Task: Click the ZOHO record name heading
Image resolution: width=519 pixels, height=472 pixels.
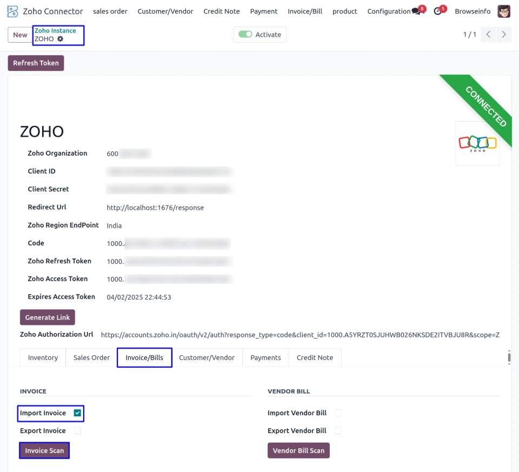Action: tap(42, 131)
